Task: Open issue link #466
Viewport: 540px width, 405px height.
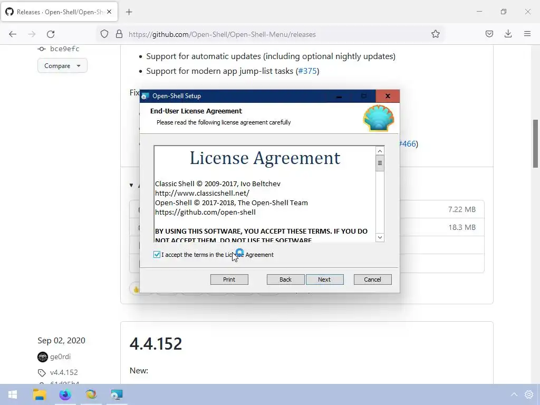Action: (x=408, y=143)
